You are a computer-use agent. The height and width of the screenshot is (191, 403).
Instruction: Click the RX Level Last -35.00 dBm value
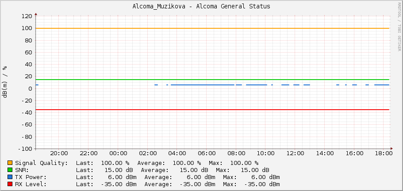(119, 184)
